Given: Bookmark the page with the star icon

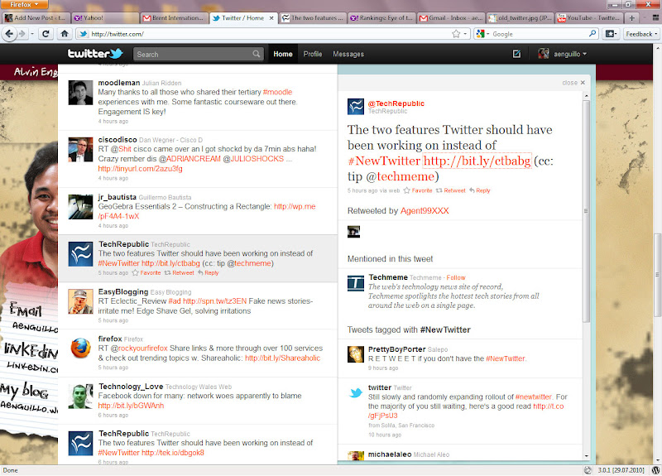Looking at the screenshot, I should (x=456, y=34).
